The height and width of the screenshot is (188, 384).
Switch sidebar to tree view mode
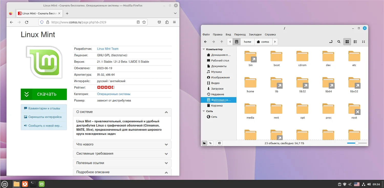(210, 143)
